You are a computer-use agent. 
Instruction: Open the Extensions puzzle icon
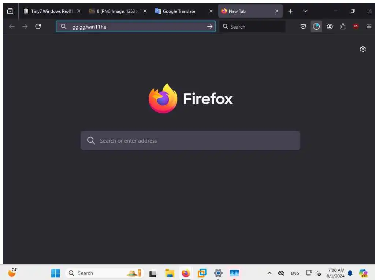[x=343, y=27]
